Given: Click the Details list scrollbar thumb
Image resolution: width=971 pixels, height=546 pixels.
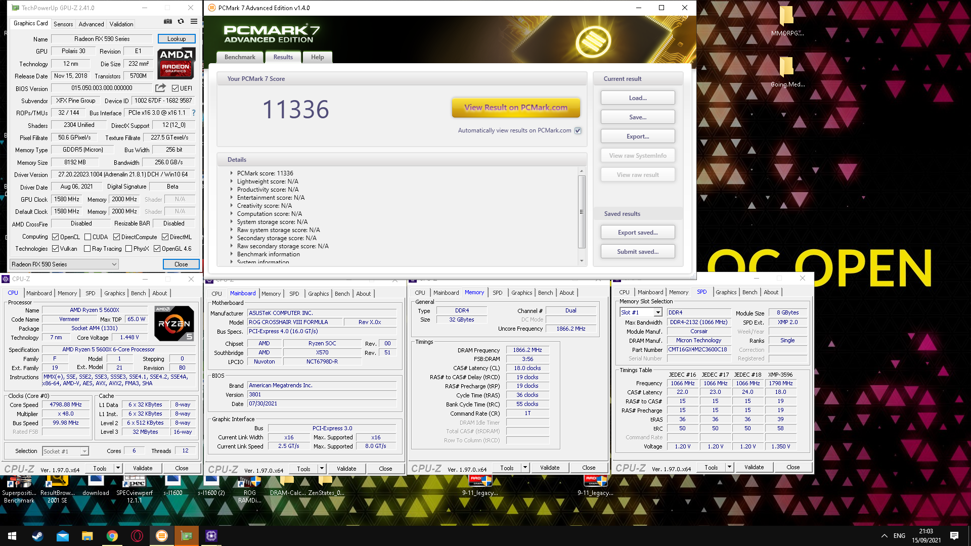Looking at the screenshot, I should point(582,212).
